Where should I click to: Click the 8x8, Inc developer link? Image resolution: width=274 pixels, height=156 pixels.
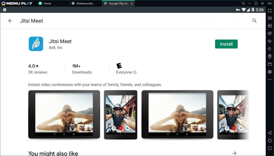[56, 48]
